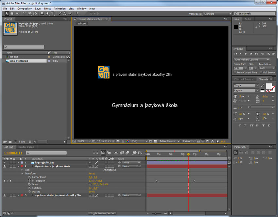The width and height of the screenshot is (278, 217).
Task: Select the Brush tool
Action: (x=60, y=13)
